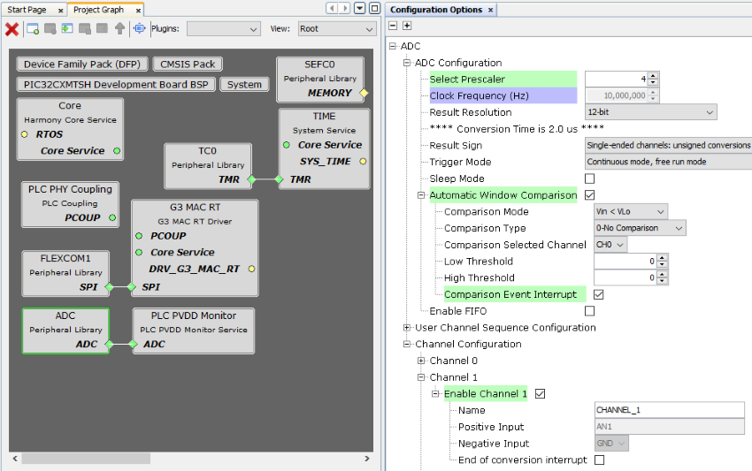752x471 pixels.
Task: Click the green arrow group toolbar icon
Action: (67, 29)
